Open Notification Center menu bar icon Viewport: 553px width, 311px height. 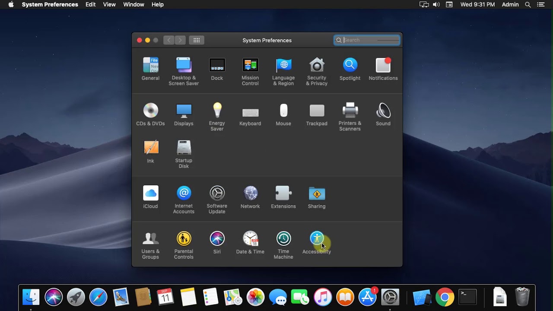click(x=541, y=4)
